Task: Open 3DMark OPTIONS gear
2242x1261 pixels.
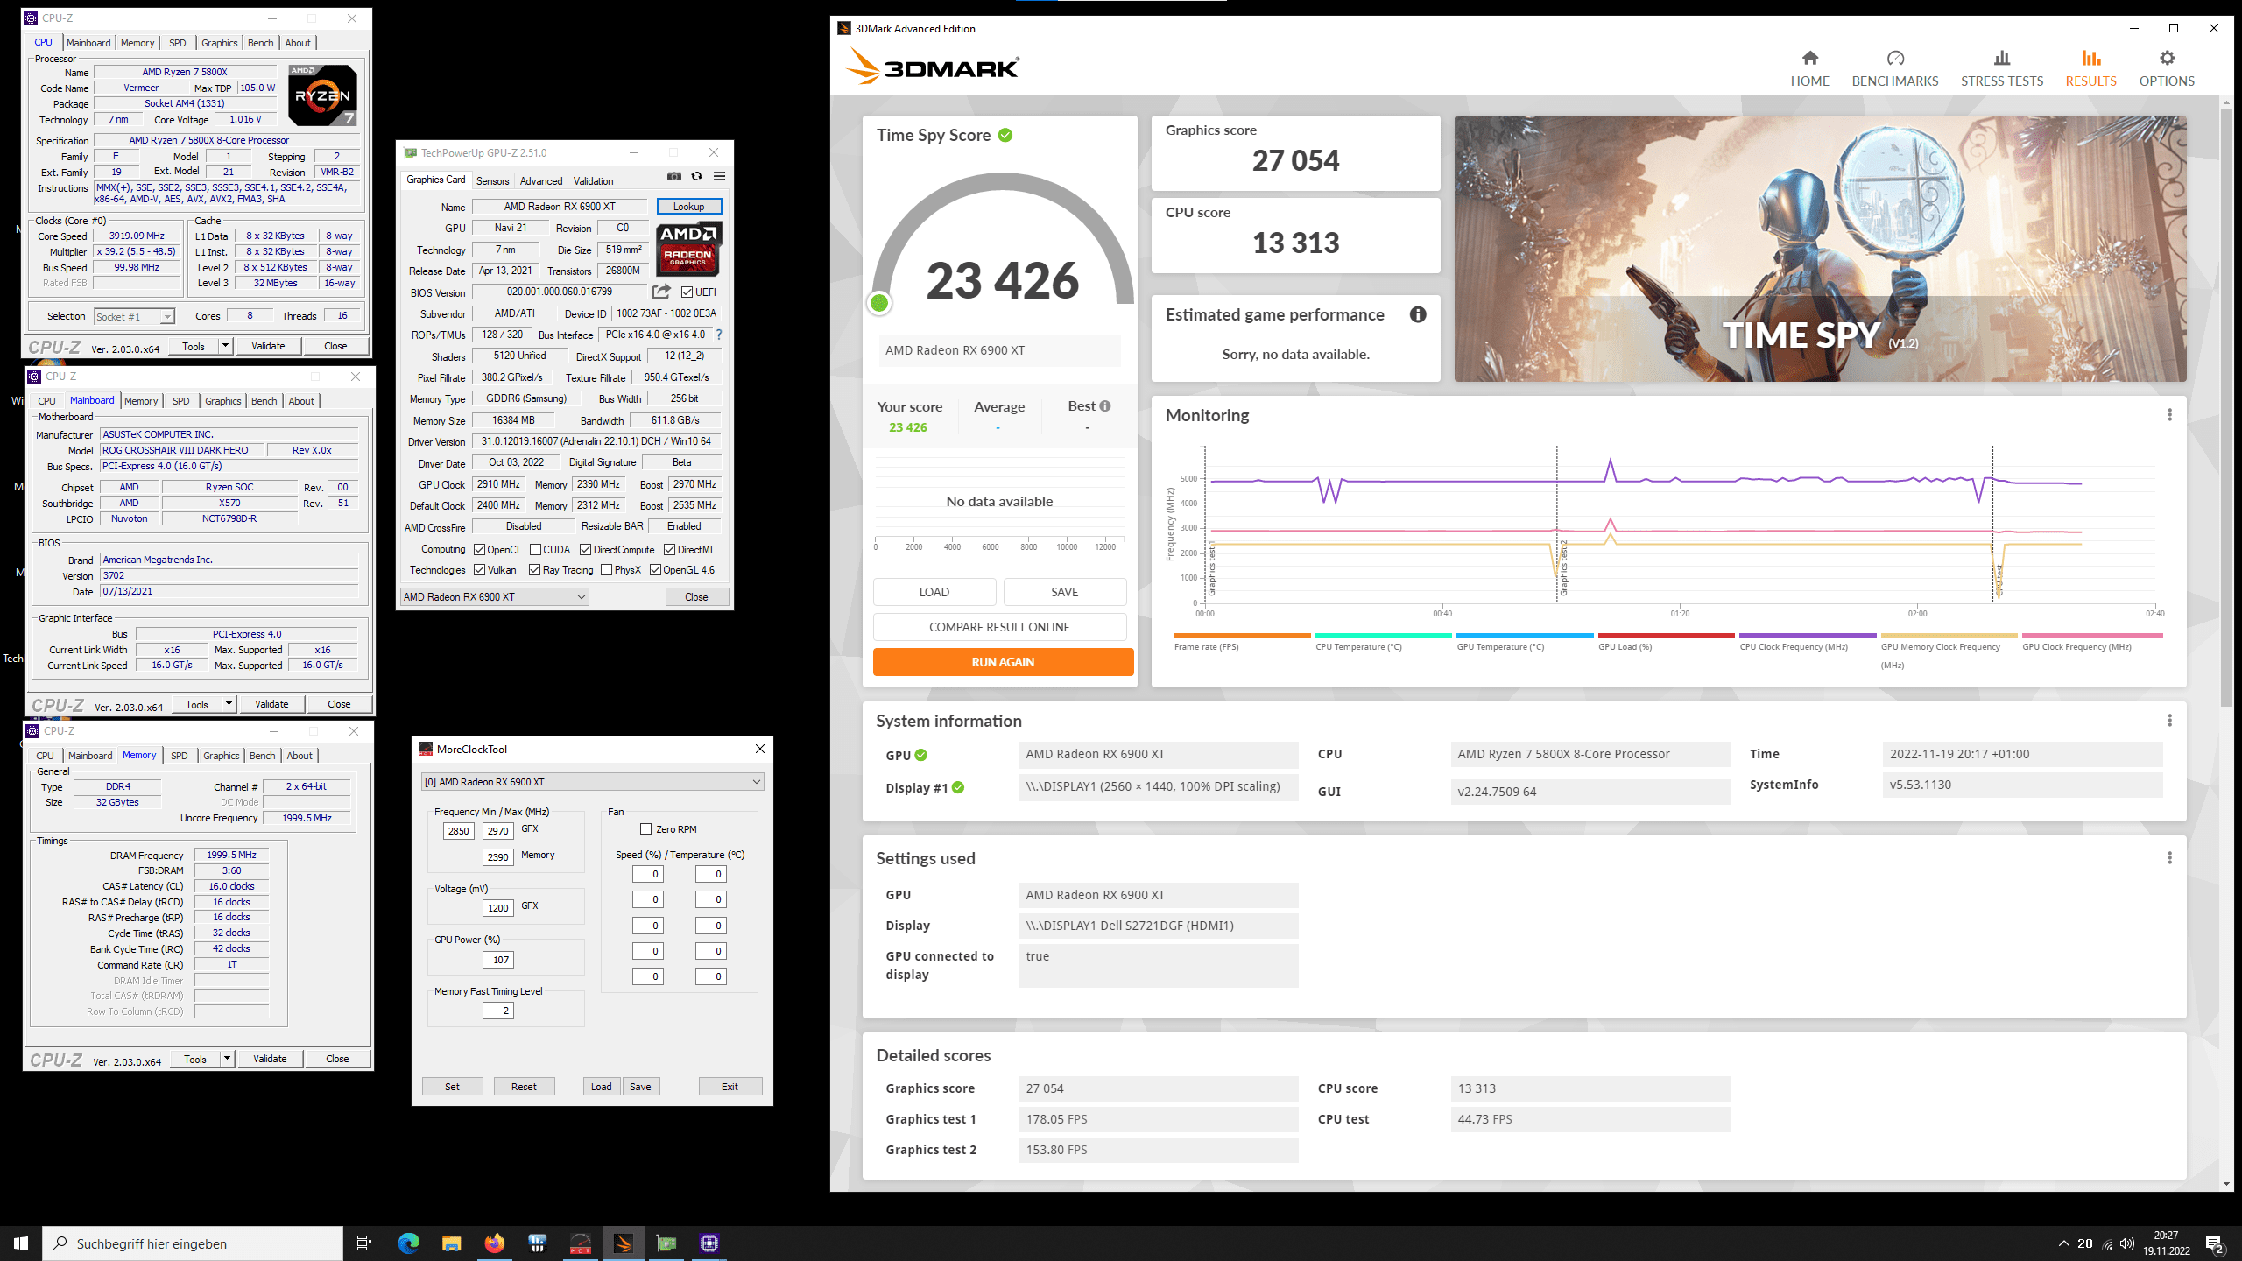Action: pos(2167,68)
